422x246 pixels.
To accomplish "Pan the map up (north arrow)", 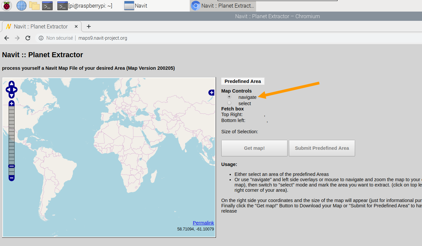I will 12,84.
